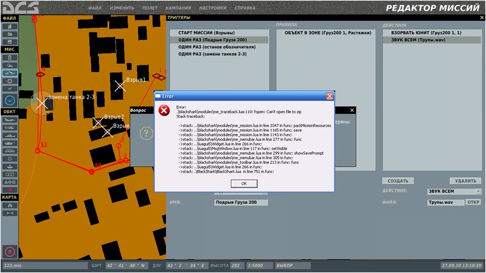This screenshot has width=486, height=273.
Task: Select the circled-X point tool
Action: (x=10, y=159)
